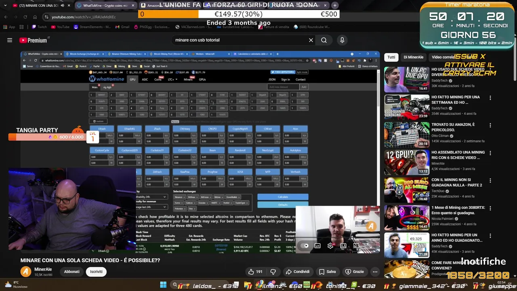Image resolution: width=517 pixels, height=291 pixels.
Task: Like the video with 191 likes
Action: (255, 272)
